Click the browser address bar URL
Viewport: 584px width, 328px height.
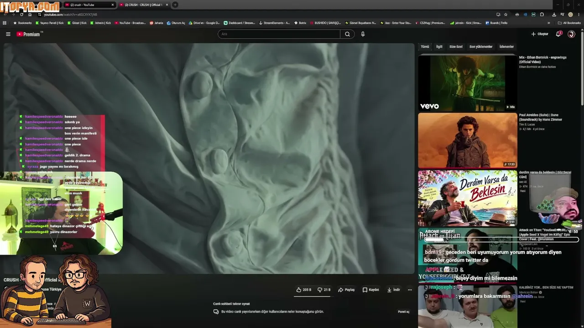click(70, 15)
